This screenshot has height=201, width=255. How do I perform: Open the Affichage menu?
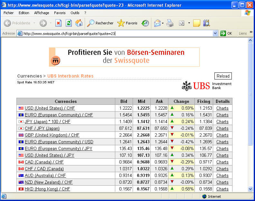[42, 13]
